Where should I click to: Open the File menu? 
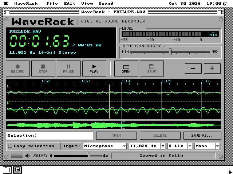(x=52, y=3)
